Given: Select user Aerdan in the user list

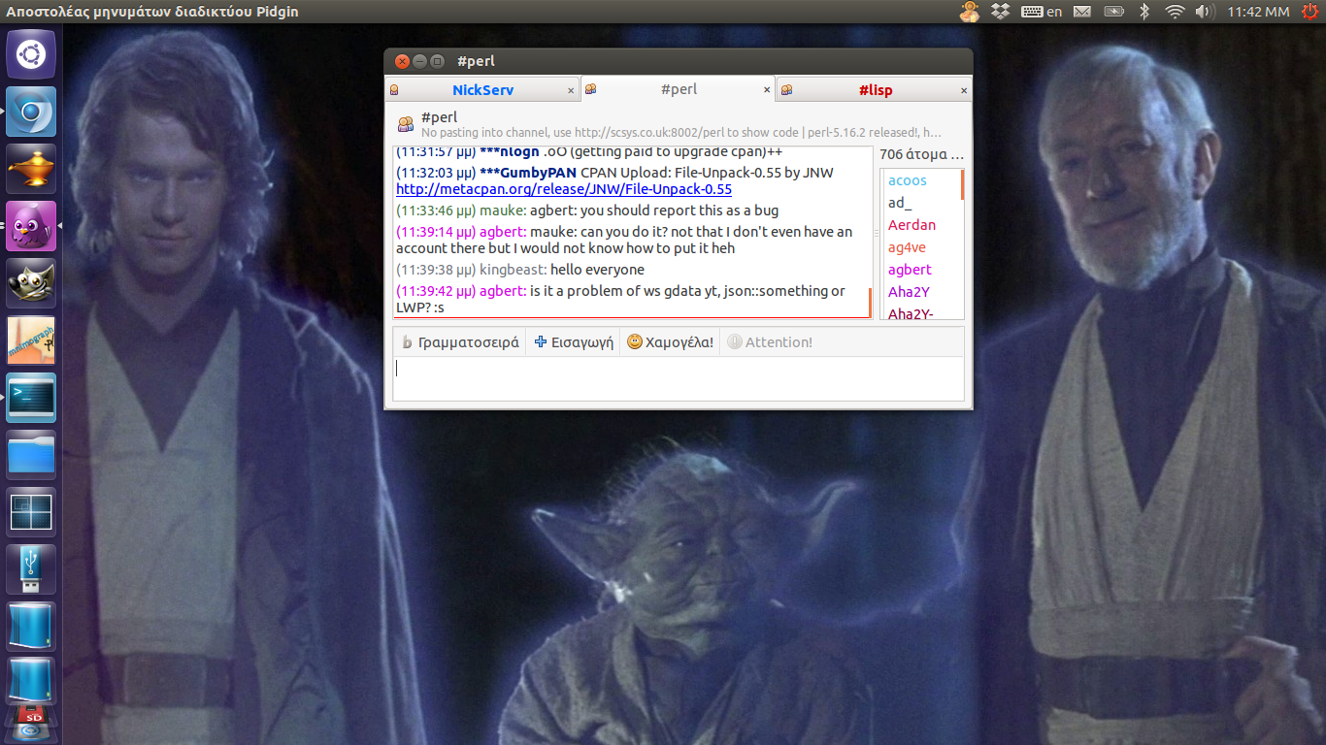Looking at the screenshot, I should [912, 225].
